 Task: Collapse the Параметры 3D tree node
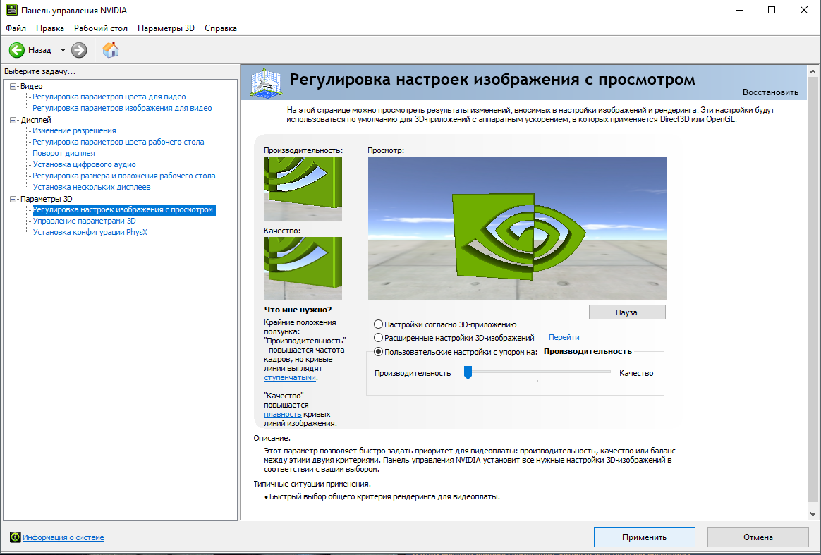tap(13, 199)
